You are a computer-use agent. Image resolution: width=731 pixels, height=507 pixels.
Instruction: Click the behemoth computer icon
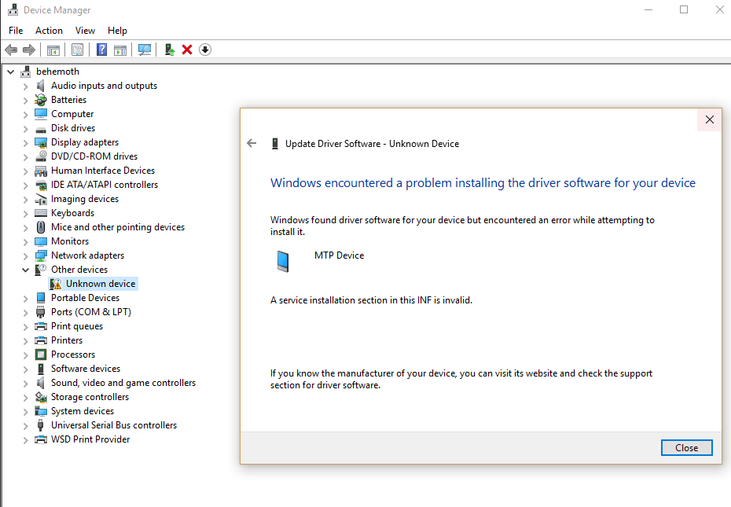tap(26, 72)
